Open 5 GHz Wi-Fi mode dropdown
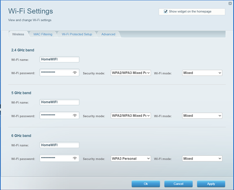Image resolution: width=234 pixels, height=190 pixels. tap(202, 116)
